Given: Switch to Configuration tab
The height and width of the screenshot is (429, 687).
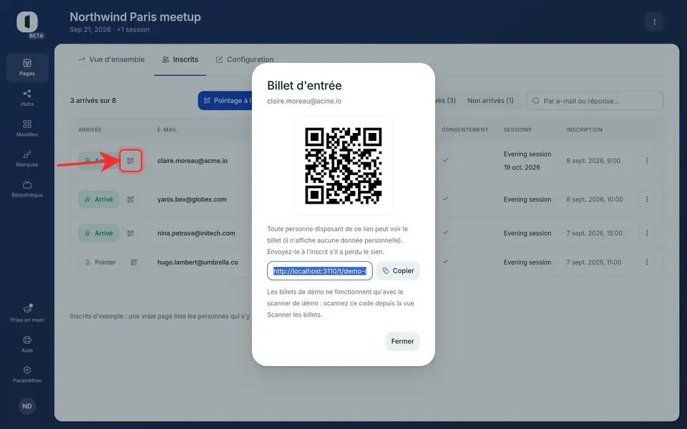Looking at the screenshot, I should [x=245, y=59].
